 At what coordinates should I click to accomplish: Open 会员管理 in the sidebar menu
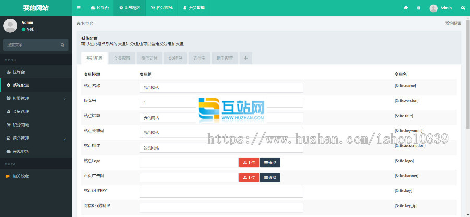(36, 112)
